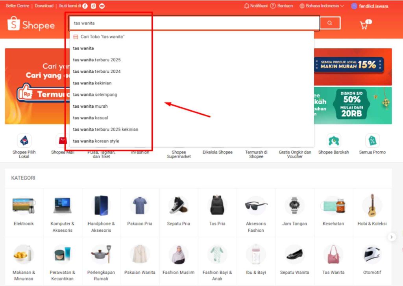Open the Termurah main promo banner
Screen dimensions: 403x286
click(37, 86)
